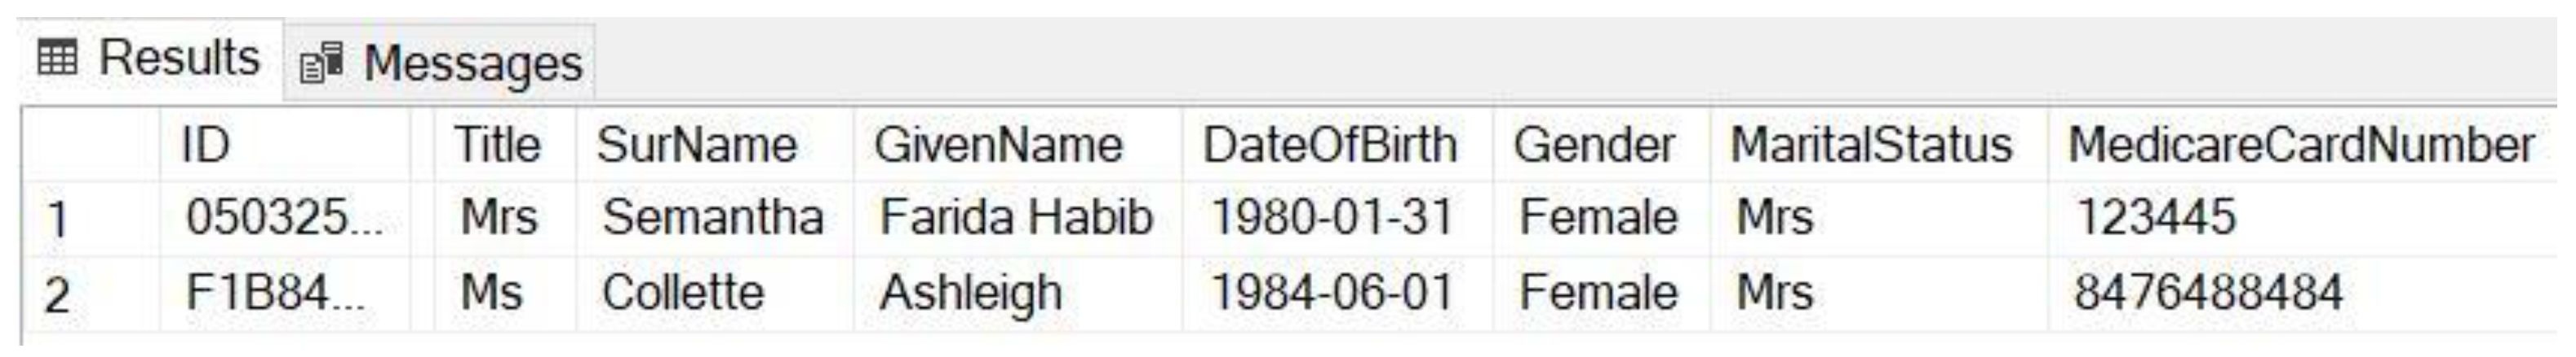Select the GivenName column header

click(998, 146)
